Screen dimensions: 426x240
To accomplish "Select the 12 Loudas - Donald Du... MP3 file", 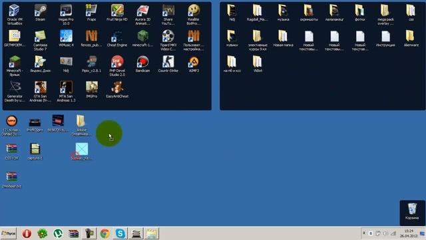I will click(x=11, y=121).
